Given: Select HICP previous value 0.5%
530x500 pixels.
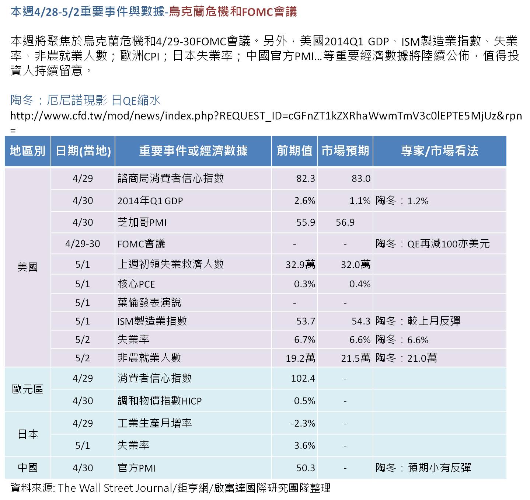Looking at the screenshot, I should [304, 401].
